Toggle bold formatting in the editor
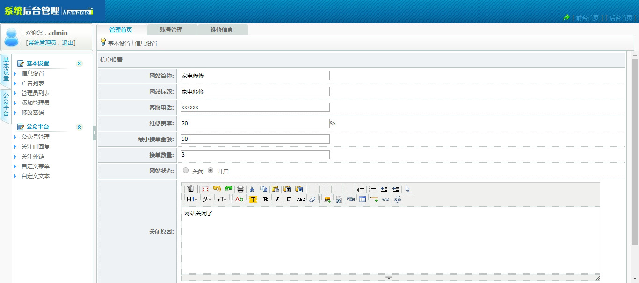Image resolution: width=639 pixels, height=283 pixels. (x=265, y=200)
